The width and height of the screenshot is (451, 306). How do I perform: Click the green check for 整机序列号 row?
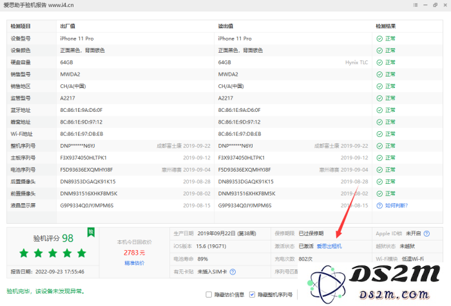(379, 146)
